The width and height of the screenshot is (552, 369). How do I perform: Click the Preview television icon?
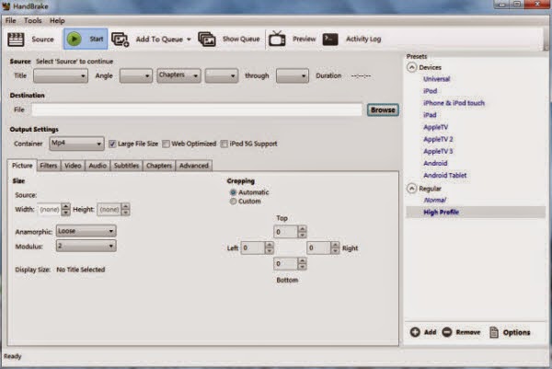pos(277,39)
